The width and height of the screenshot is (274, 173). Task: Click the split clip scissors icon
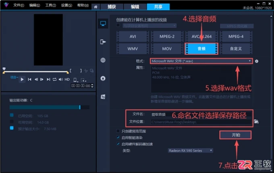(x=86, y=71)
